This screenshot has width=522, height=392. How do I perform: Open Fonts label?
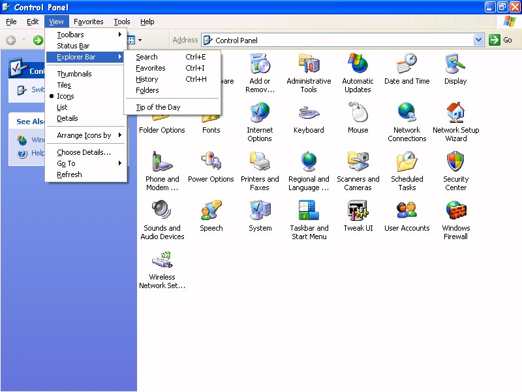211,130
